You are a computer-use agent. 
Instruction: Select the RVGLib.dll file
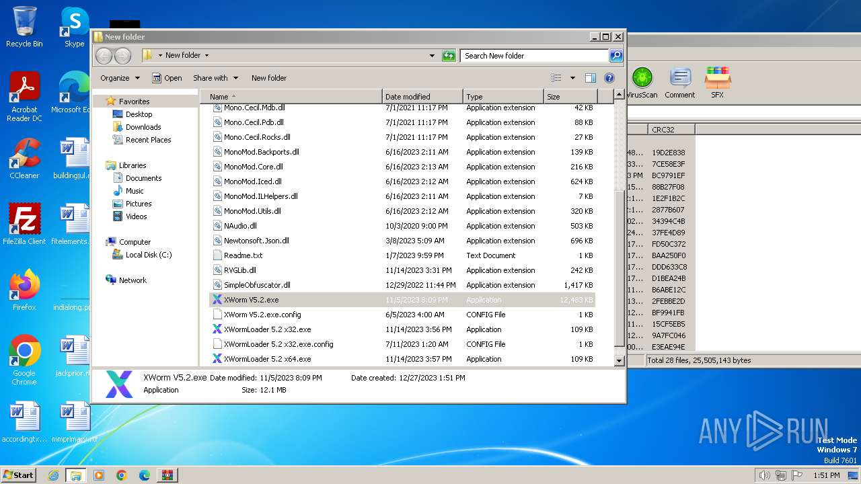pos(239,270)
